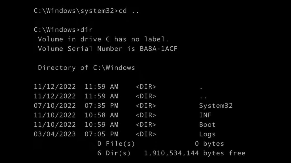Click the "0 File(s)" summary text
This screenshot has width=291, height=163.
[x=116, y=144]
